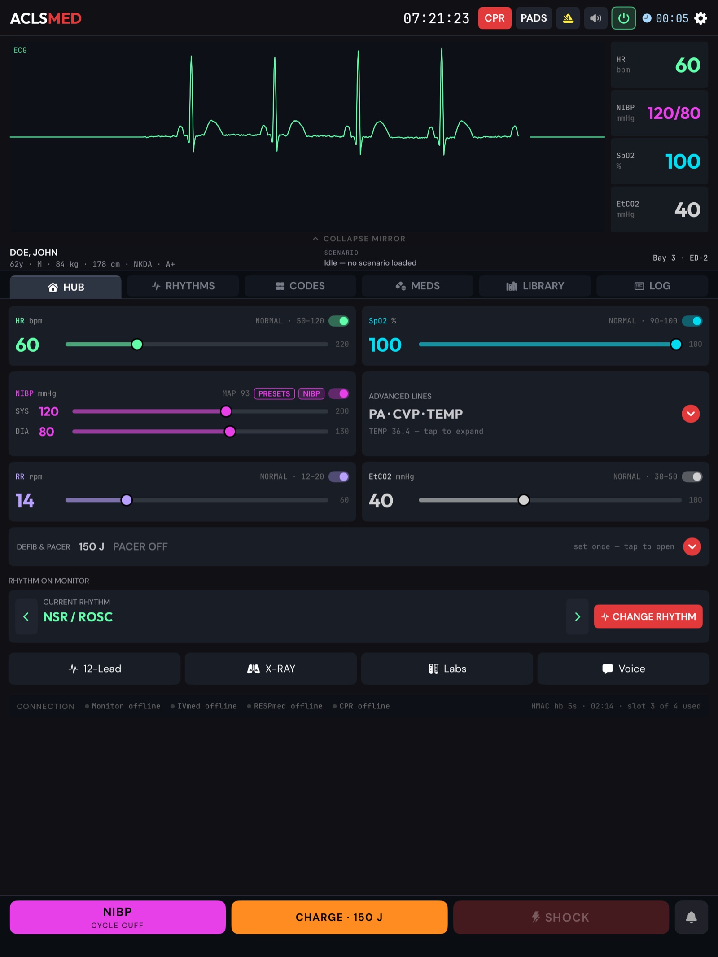Open the X-RAY viewer
718x957 pixels.
271,669
